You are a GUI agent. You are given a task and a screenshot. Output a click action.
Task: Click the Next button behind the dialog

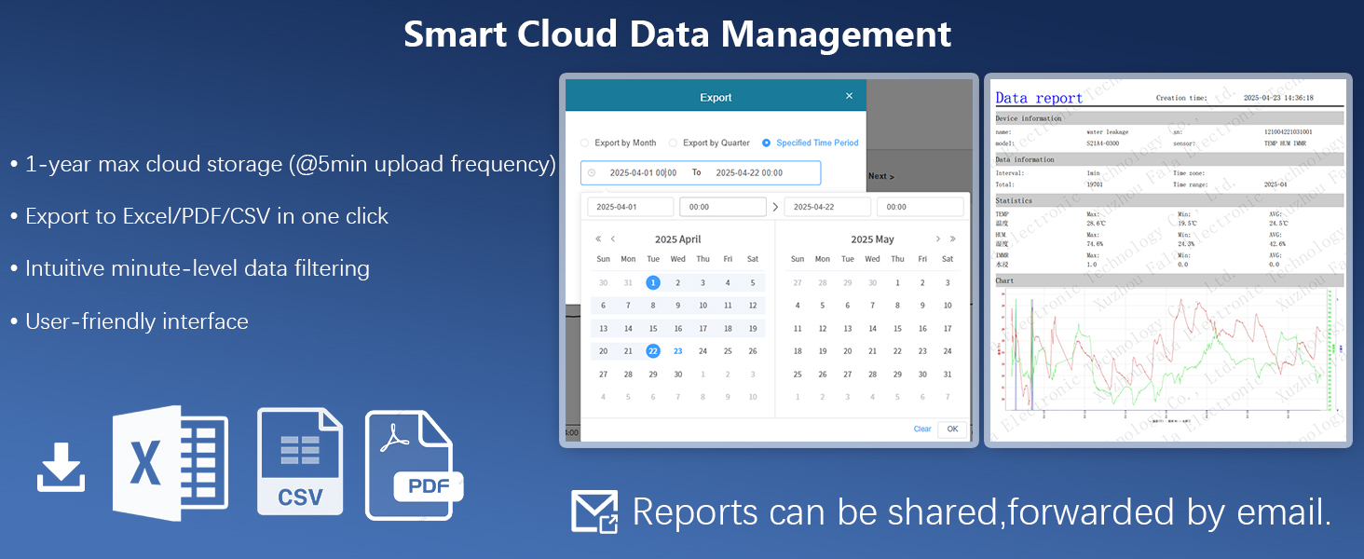pyautogui.click(x=880, y=175)
